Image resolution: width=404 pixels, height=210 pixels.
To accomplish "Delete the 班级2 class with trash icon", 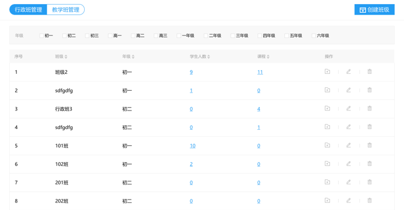I will 370,72.
